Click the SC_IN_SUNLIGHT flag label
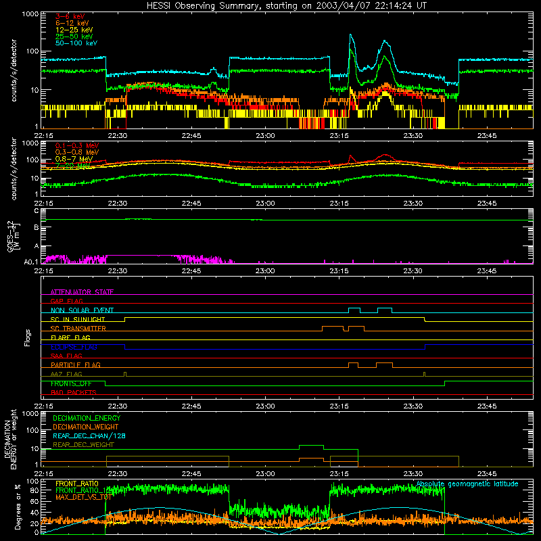Viewport: 541px width, 541px height. 78,319
